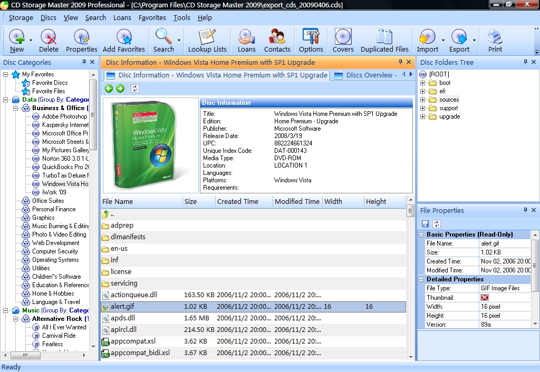The height and width of the screenshot is (372, 540).
Task: Open the Tools menu
Action: [182, 17]
